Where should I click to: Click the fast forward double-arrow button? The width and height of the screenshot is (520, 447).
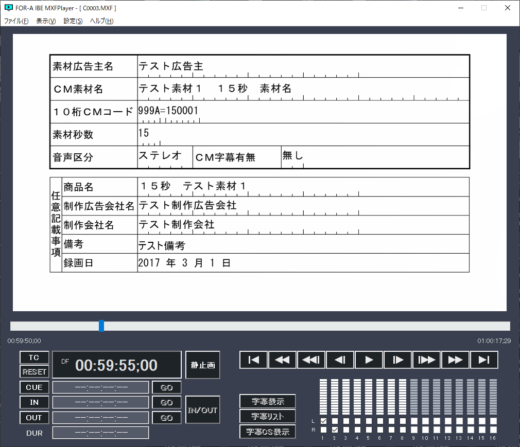(x=455, y=360)
